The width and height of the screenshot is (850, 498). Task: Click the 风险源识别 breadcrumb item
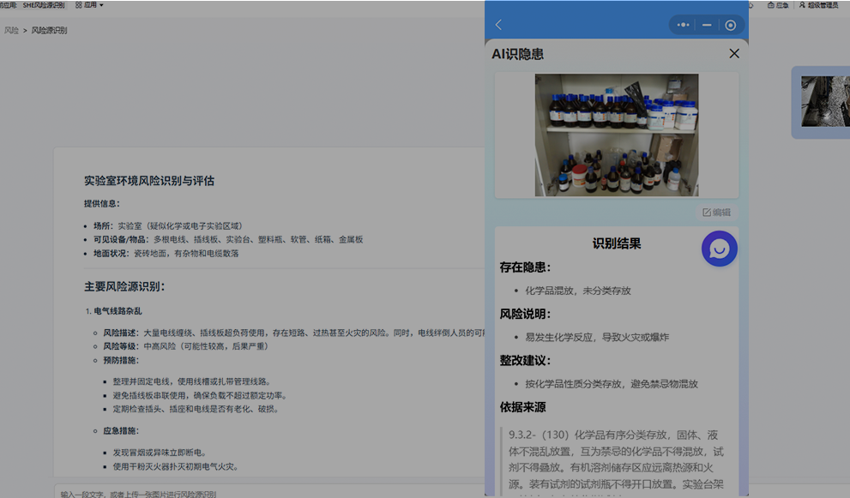tap(49, 30)
